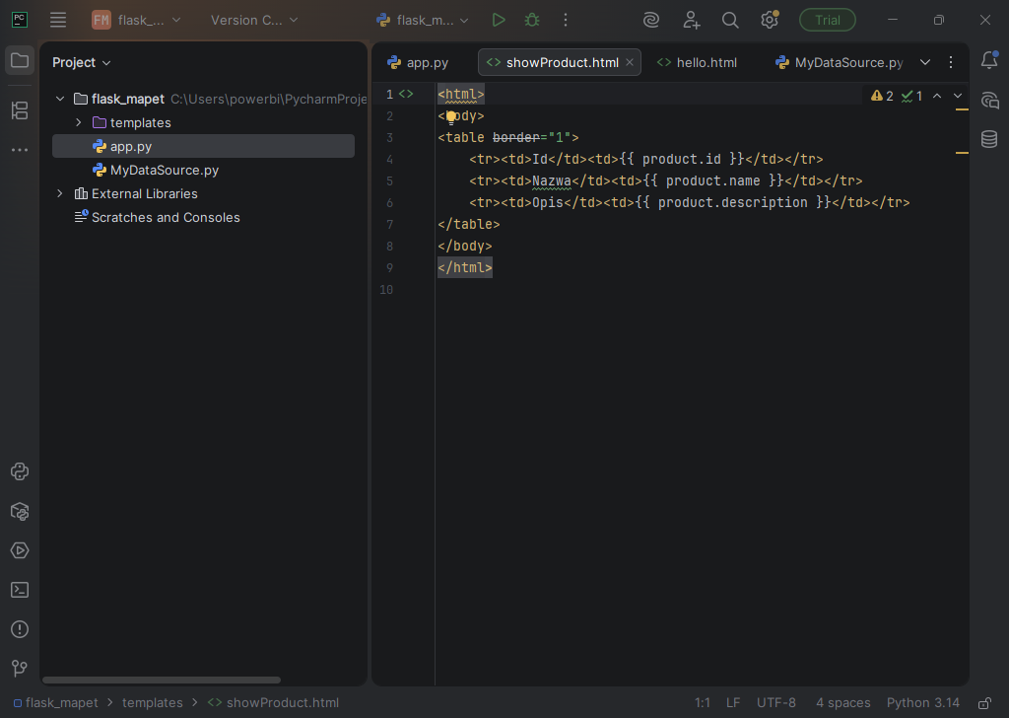
Task: Open the Problems tool window
Action: click(x=20, y=629)
